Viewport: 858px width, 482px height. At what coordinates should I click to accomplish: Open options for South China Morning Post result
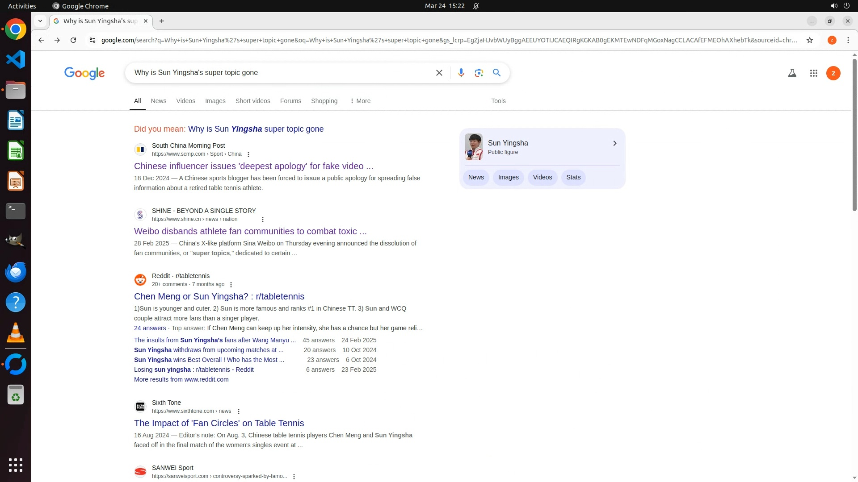[x=248, y=154]
